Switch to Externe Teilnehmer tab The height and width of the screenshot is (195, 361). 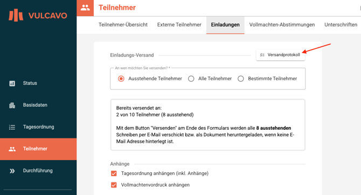[179, 25]
